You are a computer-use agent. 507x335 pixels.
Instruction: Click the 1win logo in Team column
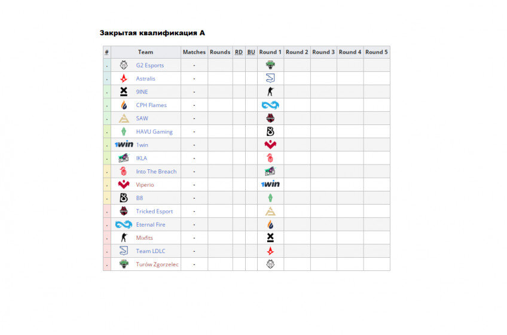pos(124,144)
